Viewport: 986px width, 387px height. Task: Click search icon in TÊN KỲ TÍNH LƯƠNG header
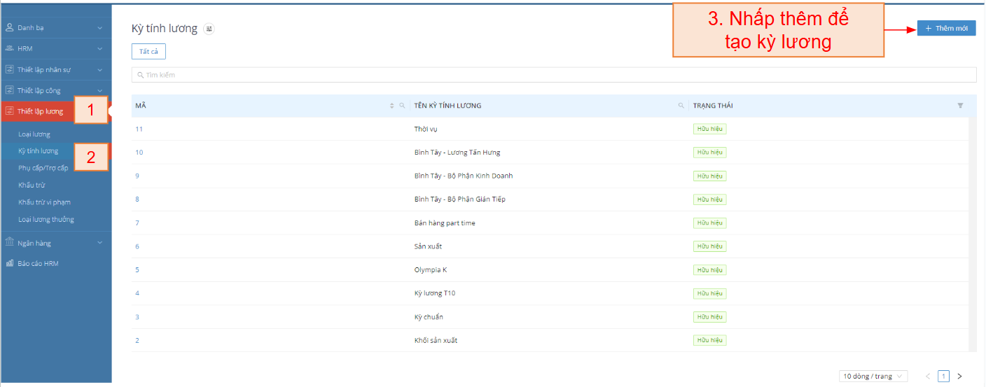pyautogui.click(x=681, y=106)
